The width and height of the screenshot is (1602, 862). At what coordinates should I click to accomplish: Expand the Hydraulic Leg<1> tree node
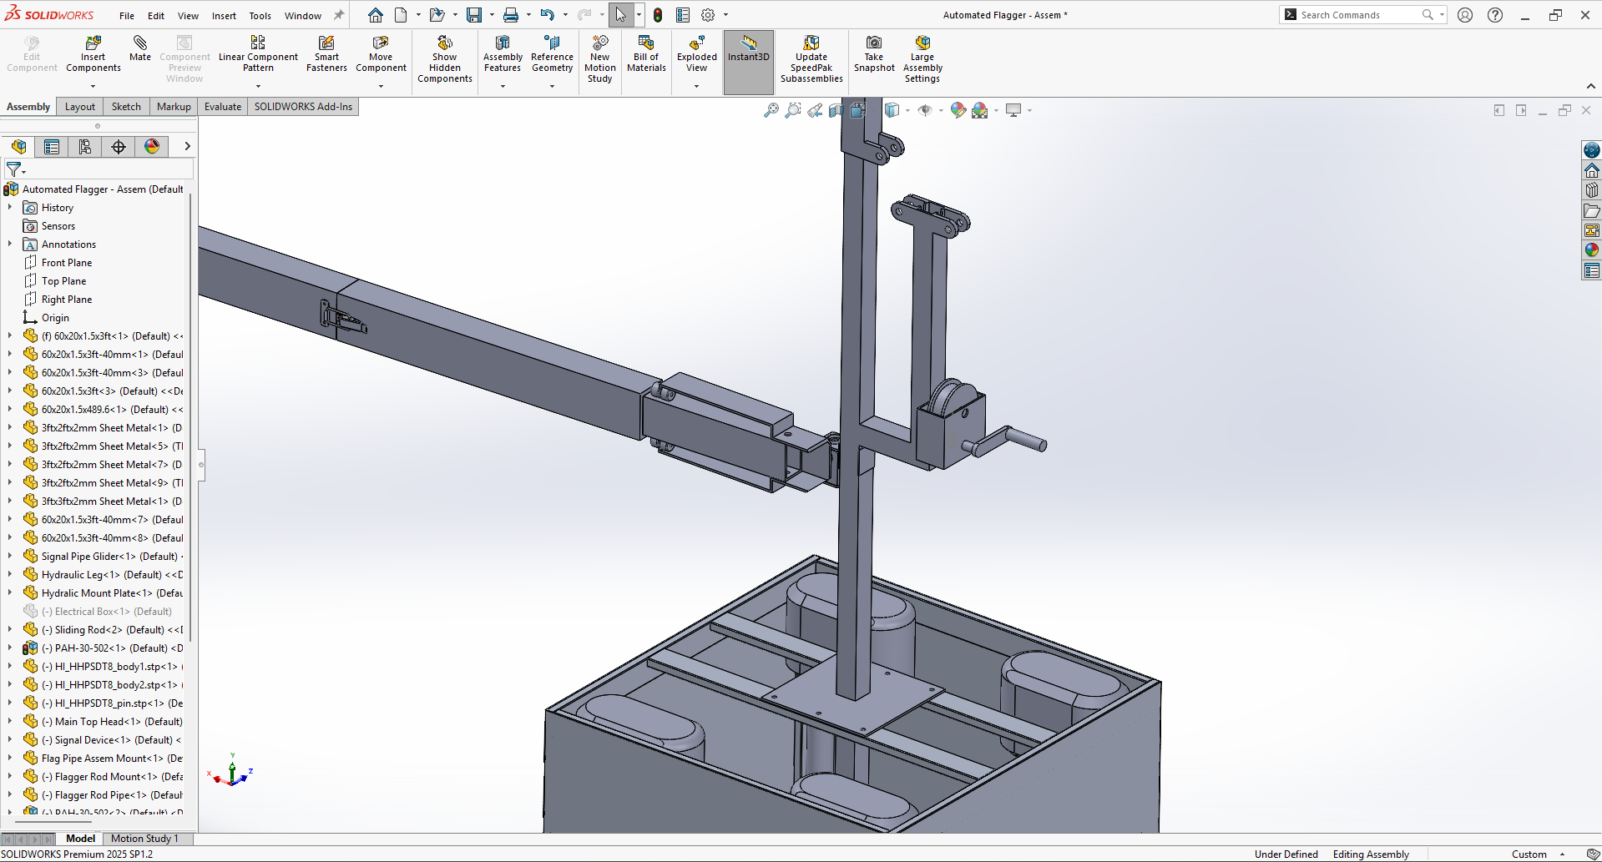point(10,575)
